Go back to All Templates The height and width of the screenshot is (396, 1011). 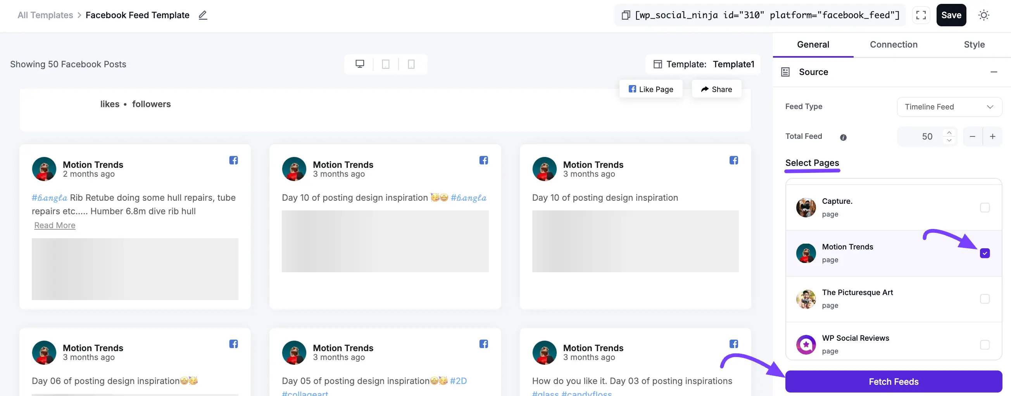[45, 15]
